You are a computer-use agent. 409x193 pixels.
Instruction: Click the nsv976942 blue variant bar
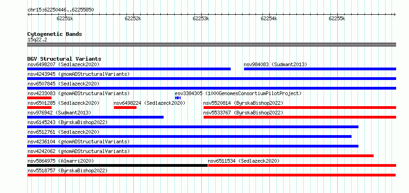coord(96,117)
